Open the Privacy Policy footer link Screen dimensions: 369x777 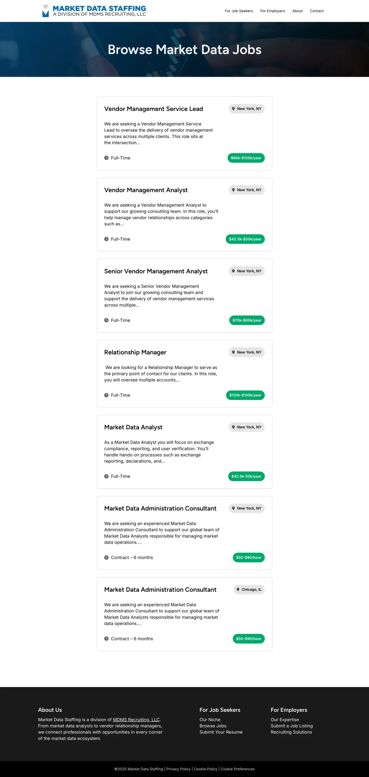(x=178, y=769)
